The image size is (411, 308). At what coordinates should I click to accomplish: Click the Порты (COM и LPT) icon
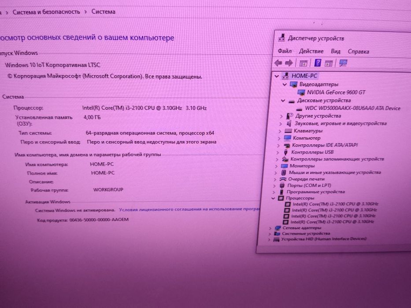[282, 185]
